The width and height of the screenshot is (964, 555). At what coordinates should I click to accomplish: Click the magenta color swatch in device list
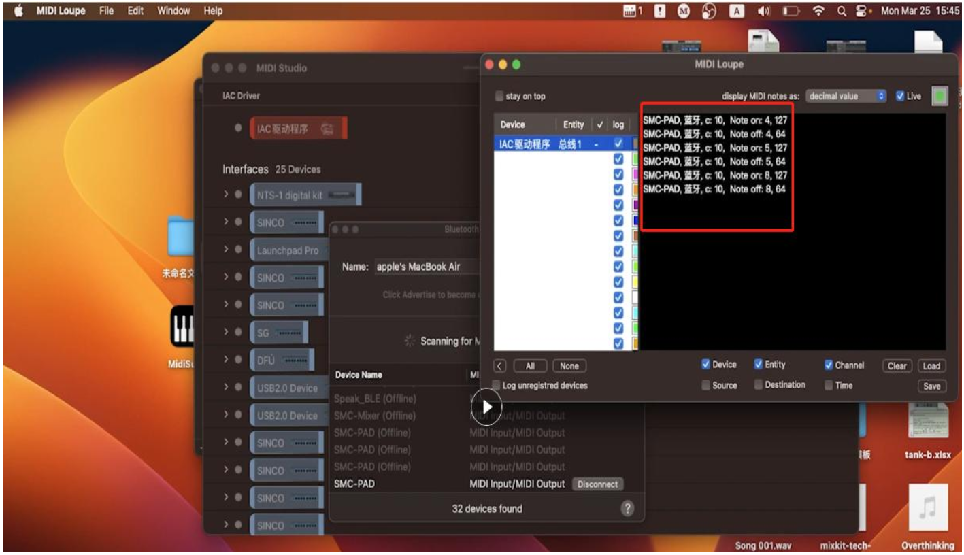635,174
